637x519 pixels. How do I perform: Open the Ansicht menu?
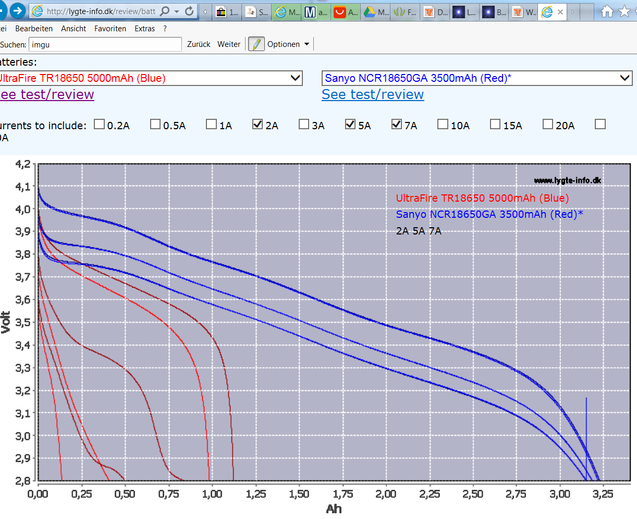[x=73, y=29]
